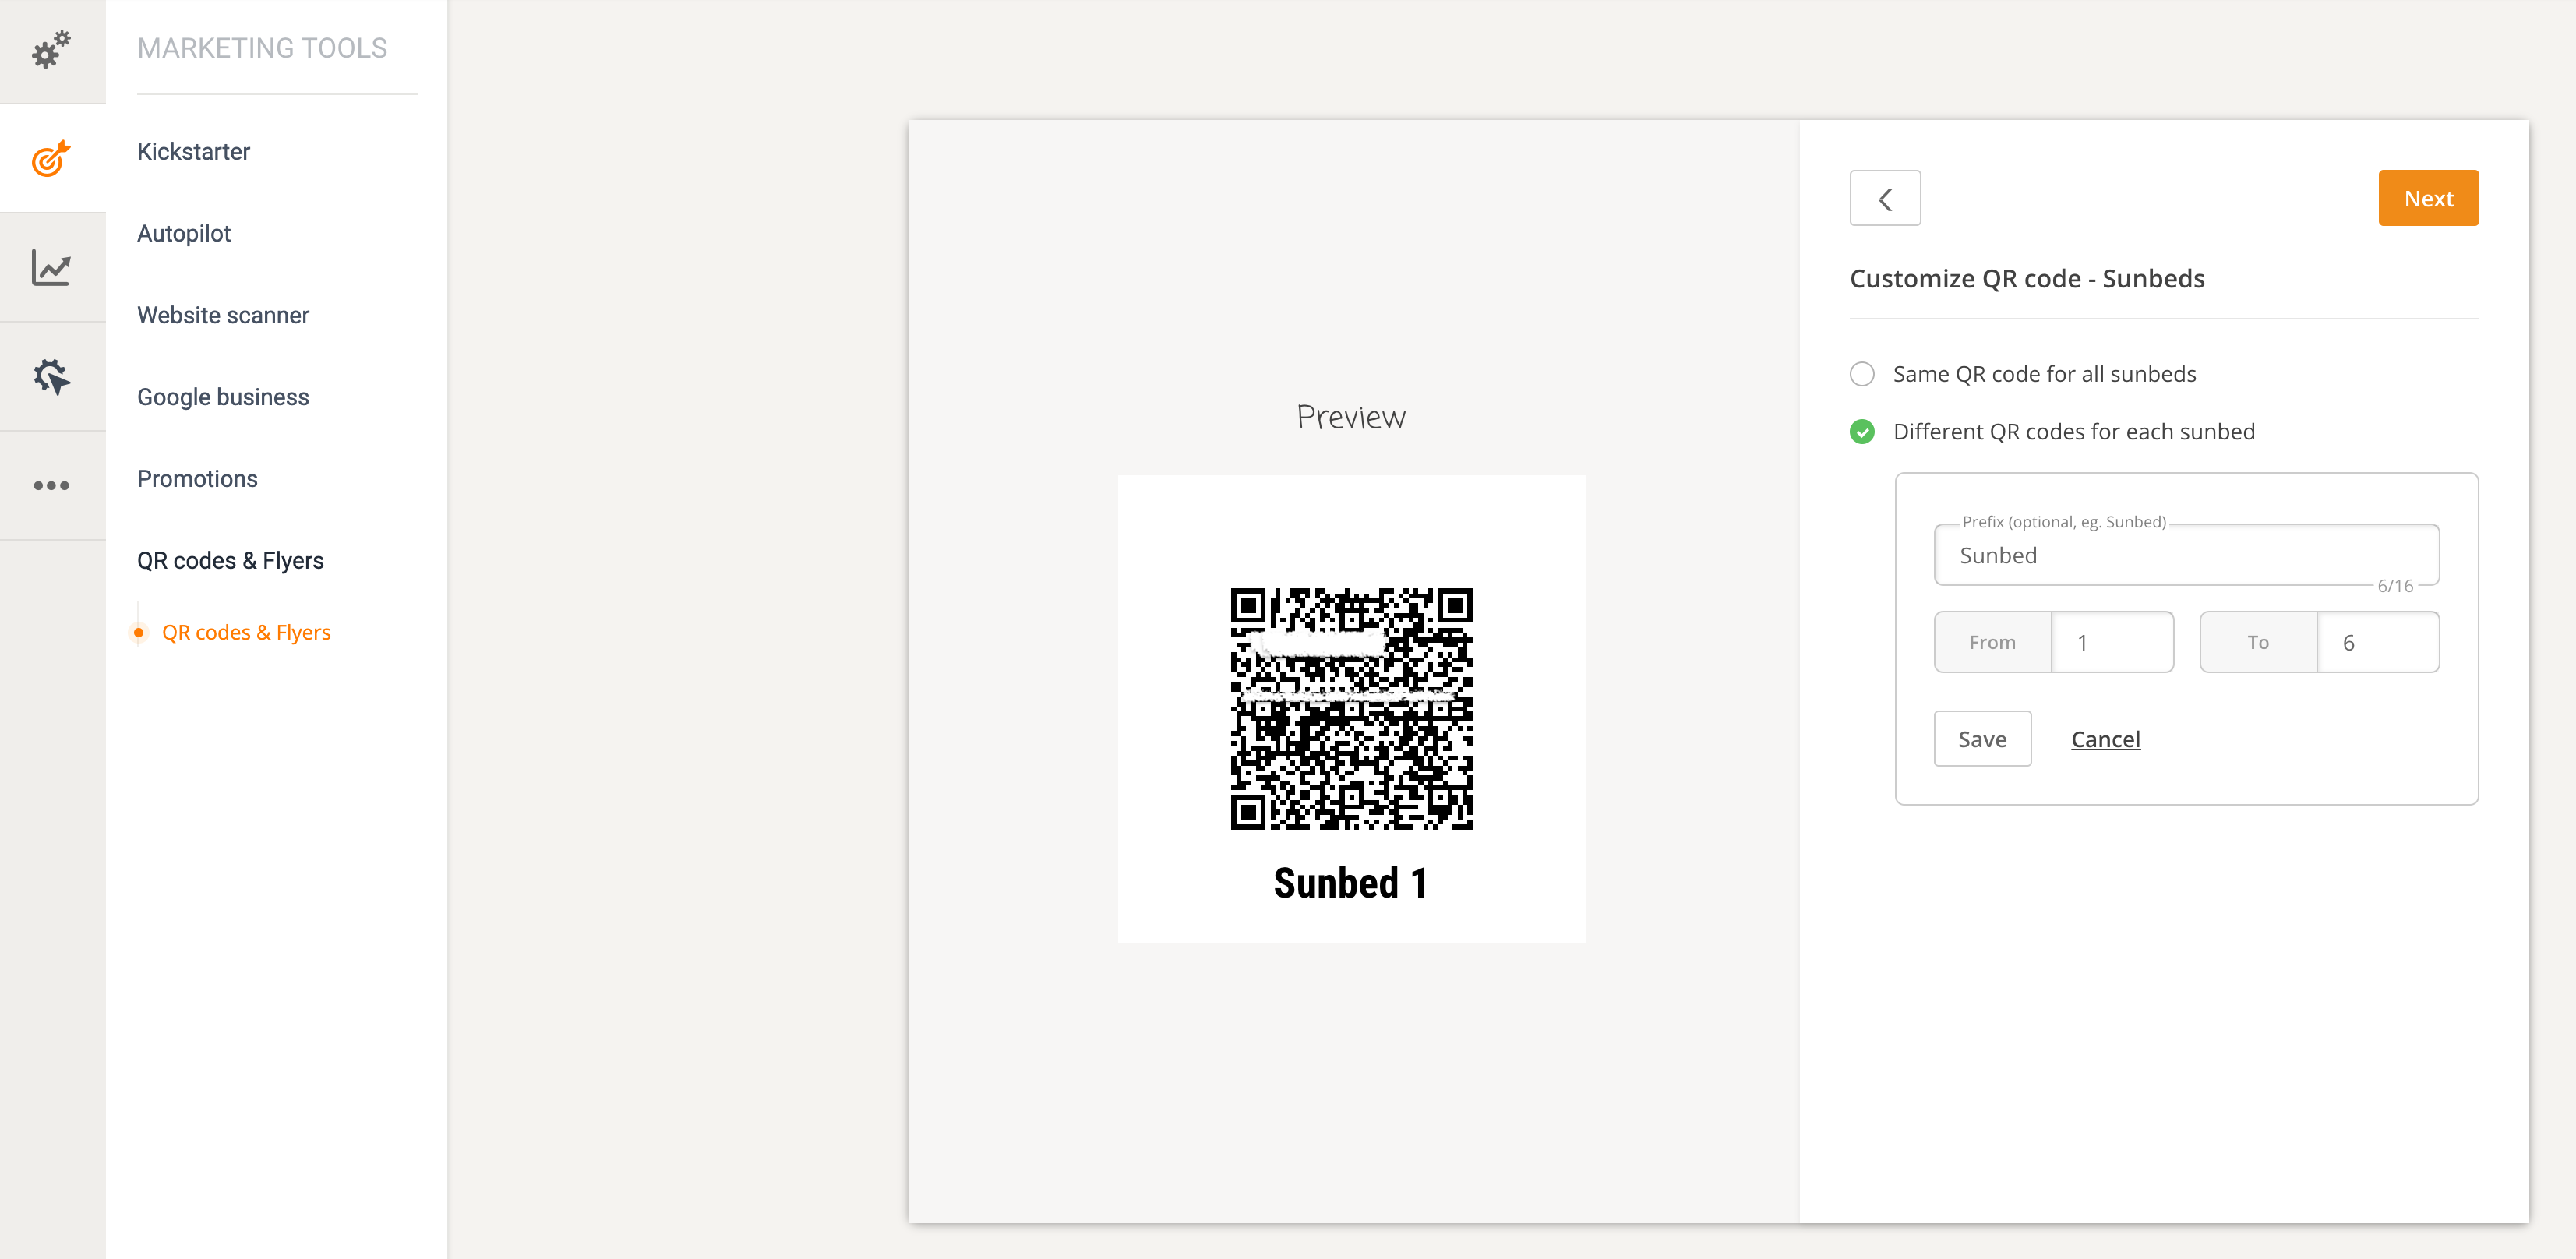Expand QR codes & Flyers section
Screen dimensions: 2576x1259
(x=230, y=562)
